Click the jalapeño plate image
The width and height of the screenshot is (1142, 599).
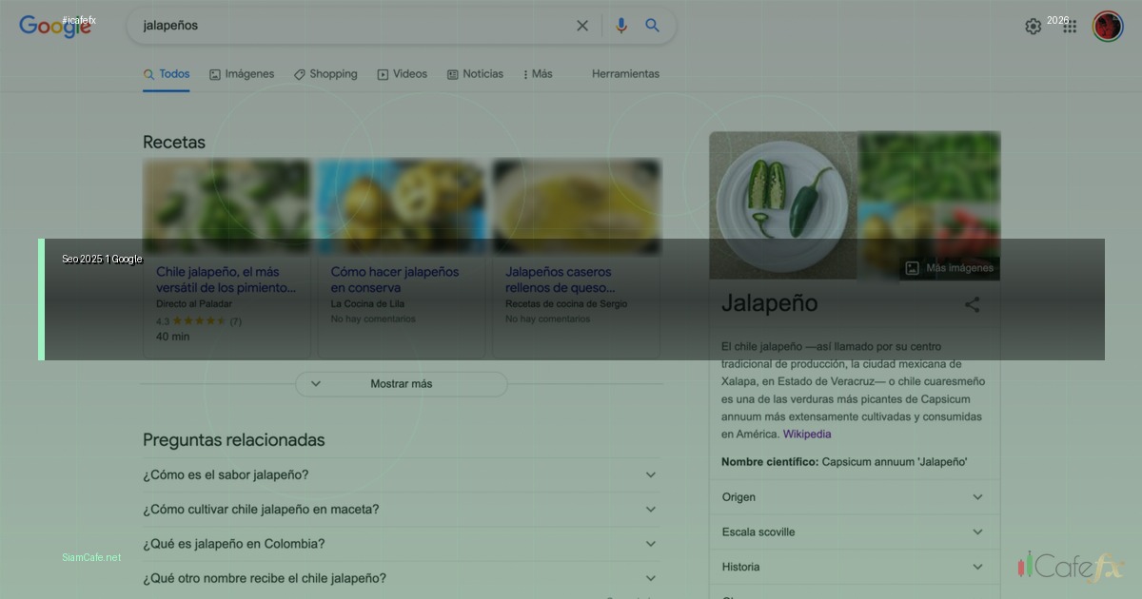pyautogui.click(x=783, y=205)
